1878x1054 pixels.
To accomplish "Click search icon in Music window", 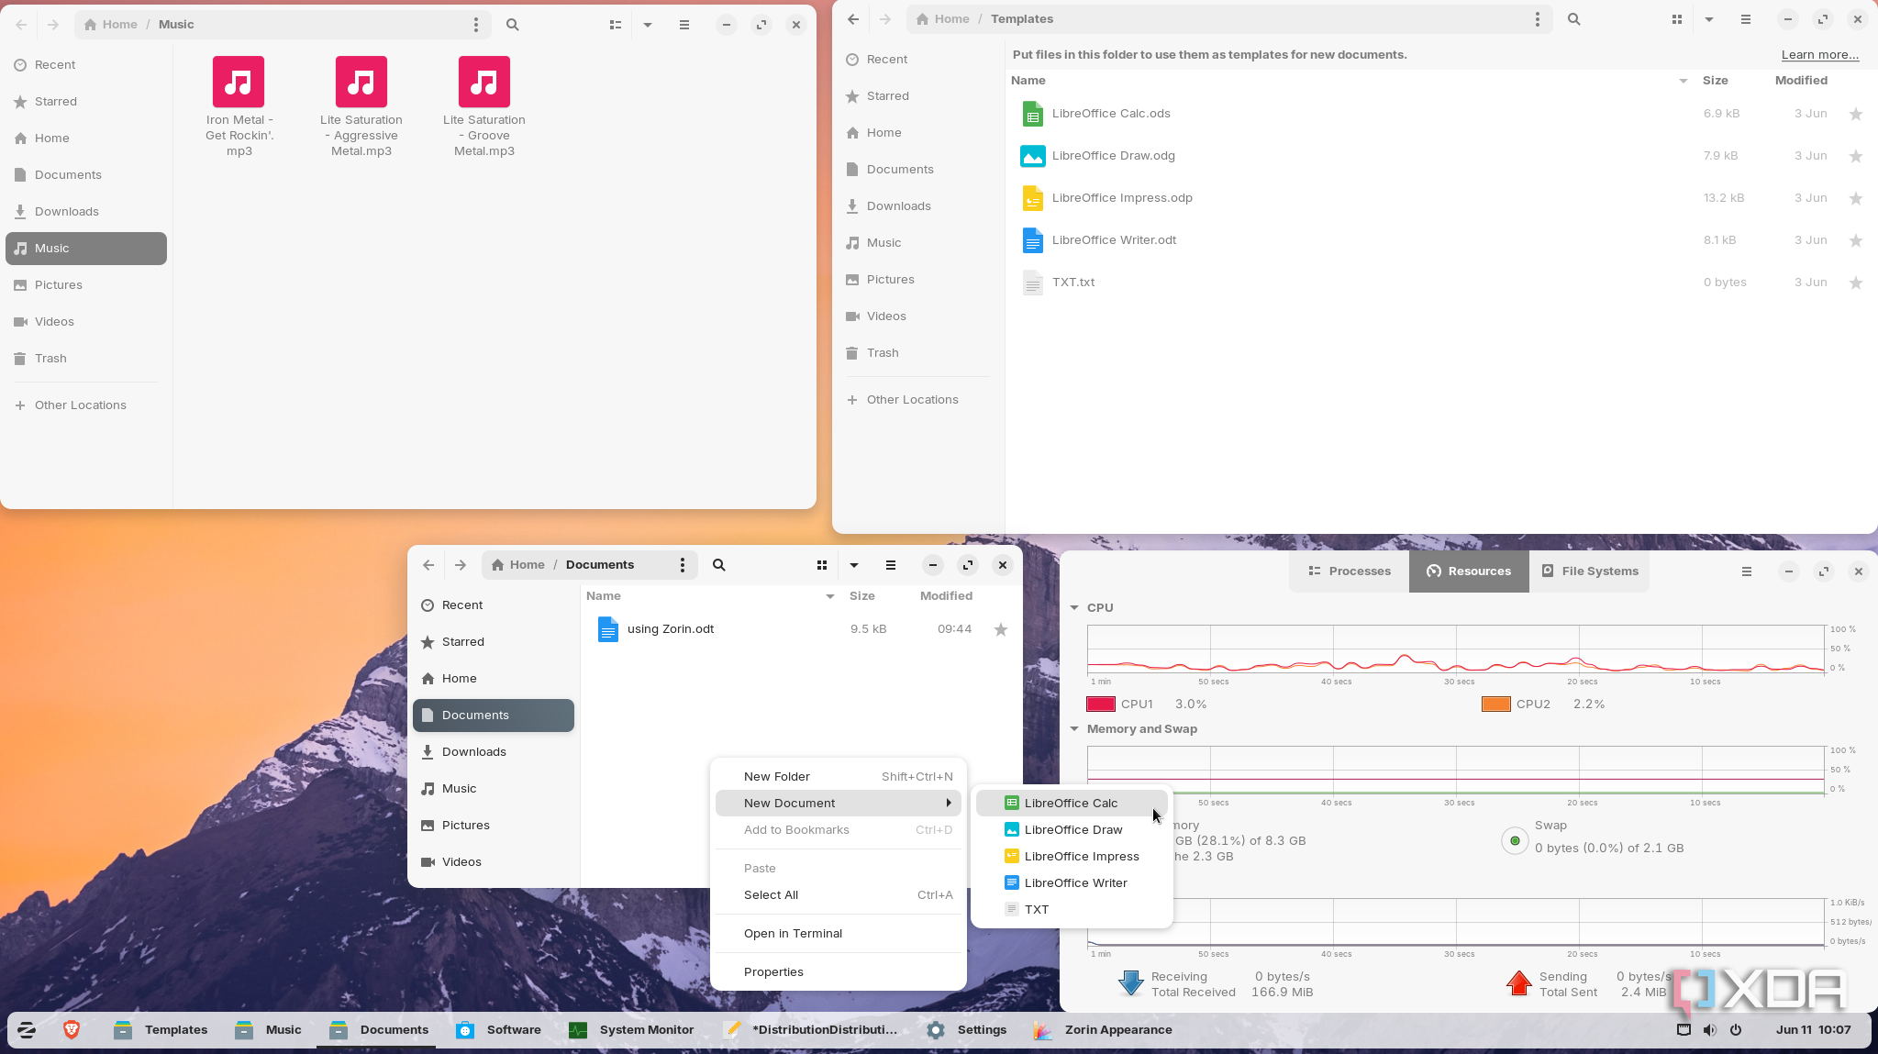I will [513, 25].
